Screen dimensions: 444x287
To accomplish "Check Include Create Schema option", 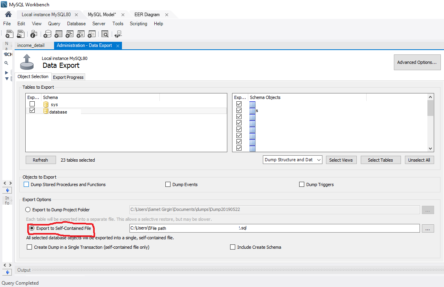I will pos(233,247).
